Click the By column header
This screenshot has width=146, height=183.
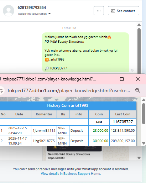[x=63, y=114]
